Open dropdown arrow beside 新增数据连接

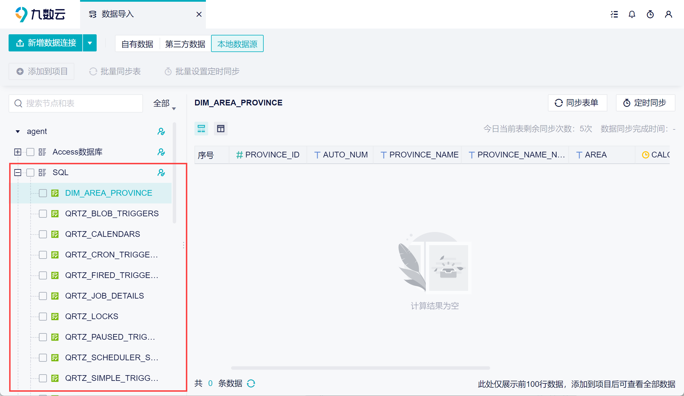pos(90,43)
